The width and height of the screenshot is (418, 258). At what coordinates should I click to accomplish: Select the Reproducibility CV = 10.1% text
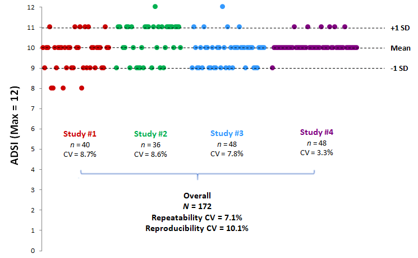click(197, 228)
